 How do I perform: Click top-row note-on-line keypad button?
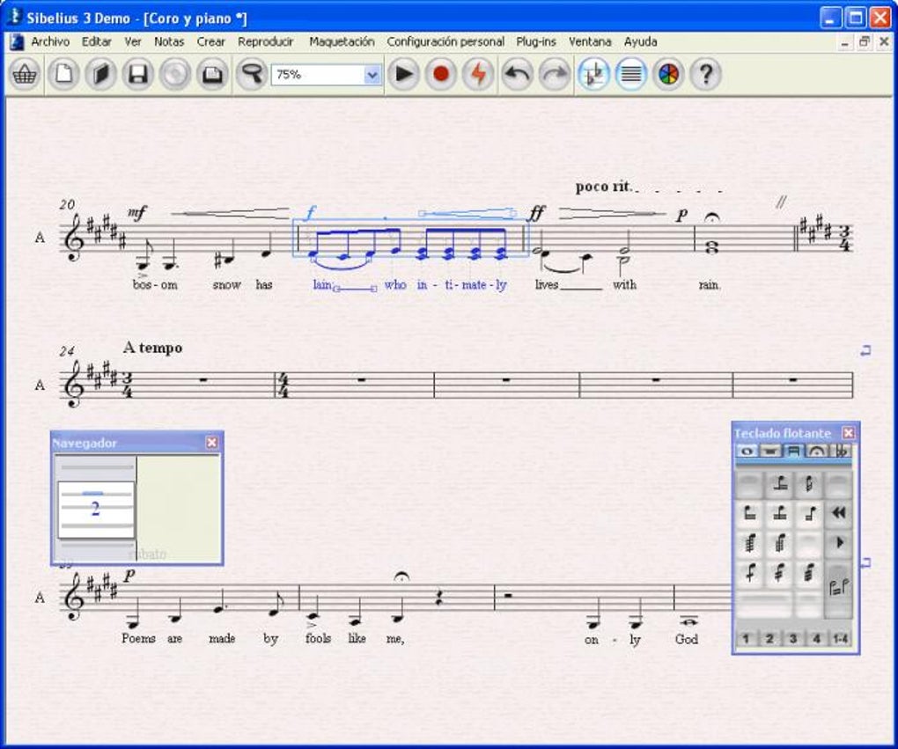[x=779, y=484]
